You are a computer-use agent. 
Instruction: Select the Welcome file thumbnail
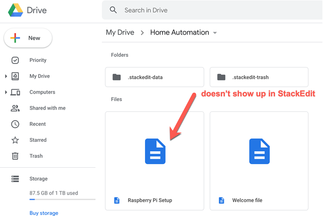pos(259,151)
